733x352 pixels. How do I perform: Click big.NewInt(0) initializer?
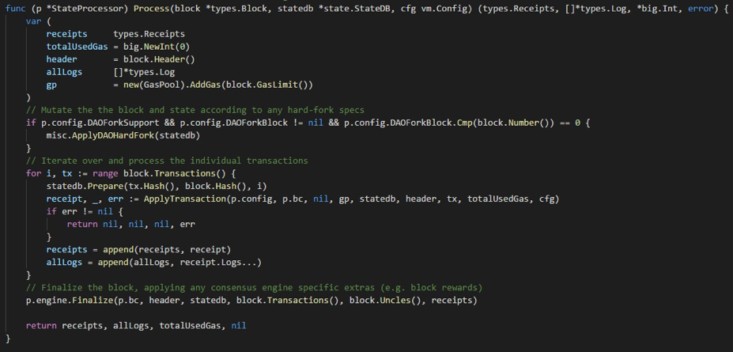pos(156,47)
